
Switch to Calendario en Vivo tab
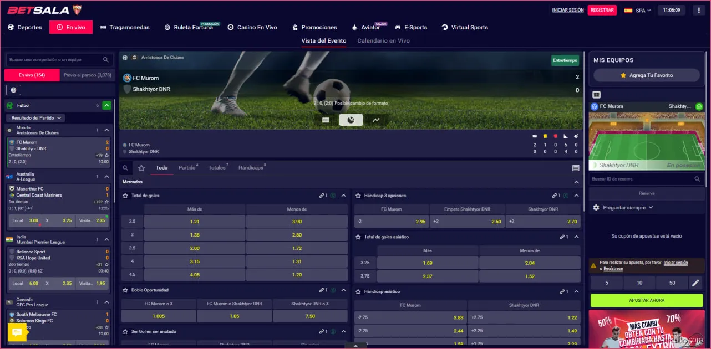click(383, 40)
